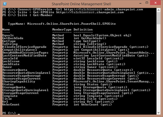
Task: Click the 'LockIssue' name entry
Action: point(11,61)
